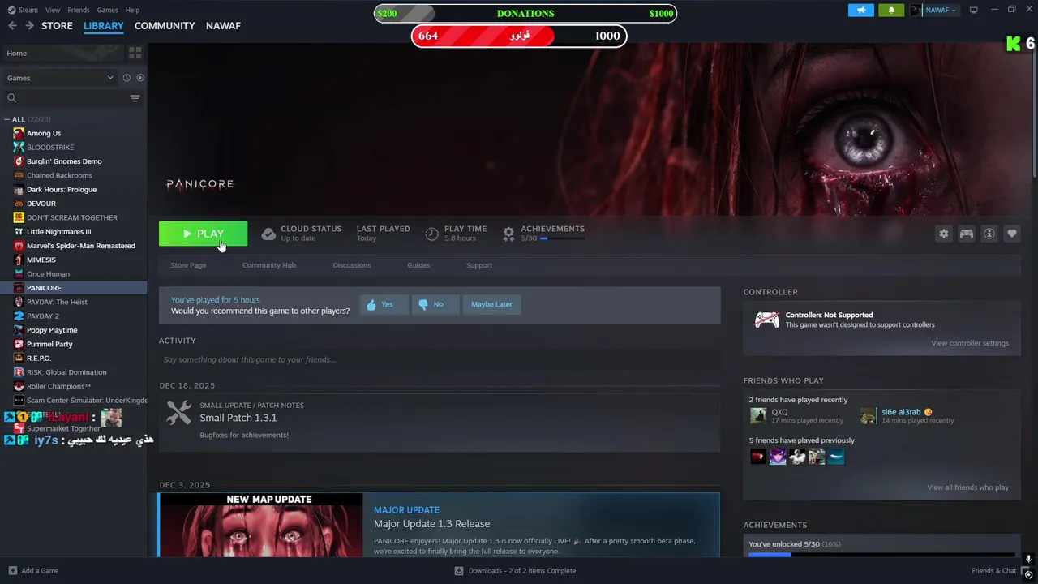
Task: Go to the STORE tab
Action: pyautogui.click(x=57, y=26)
